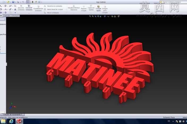This screenshot has height=124, width=187.
Task: Expand the Arc tool dropdown arrow
Action: (x=8, y=9)
